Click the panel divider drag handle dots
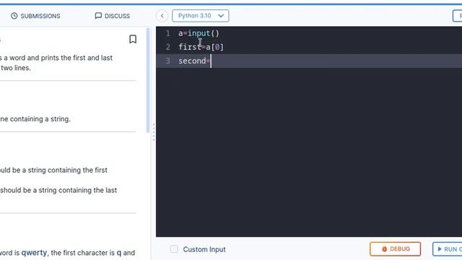This screenshot has height=260, width=462. 154,132
